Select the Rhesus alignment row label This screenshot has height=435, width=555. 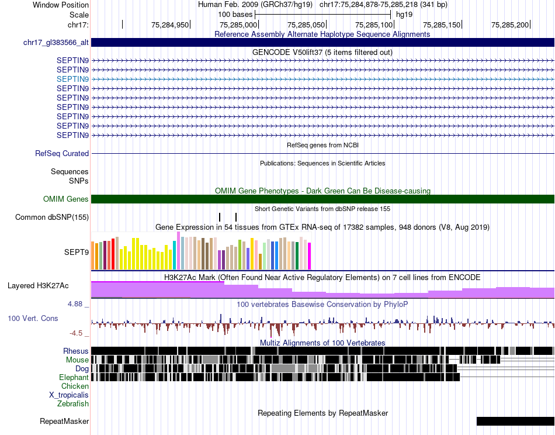tap(76, 351)
